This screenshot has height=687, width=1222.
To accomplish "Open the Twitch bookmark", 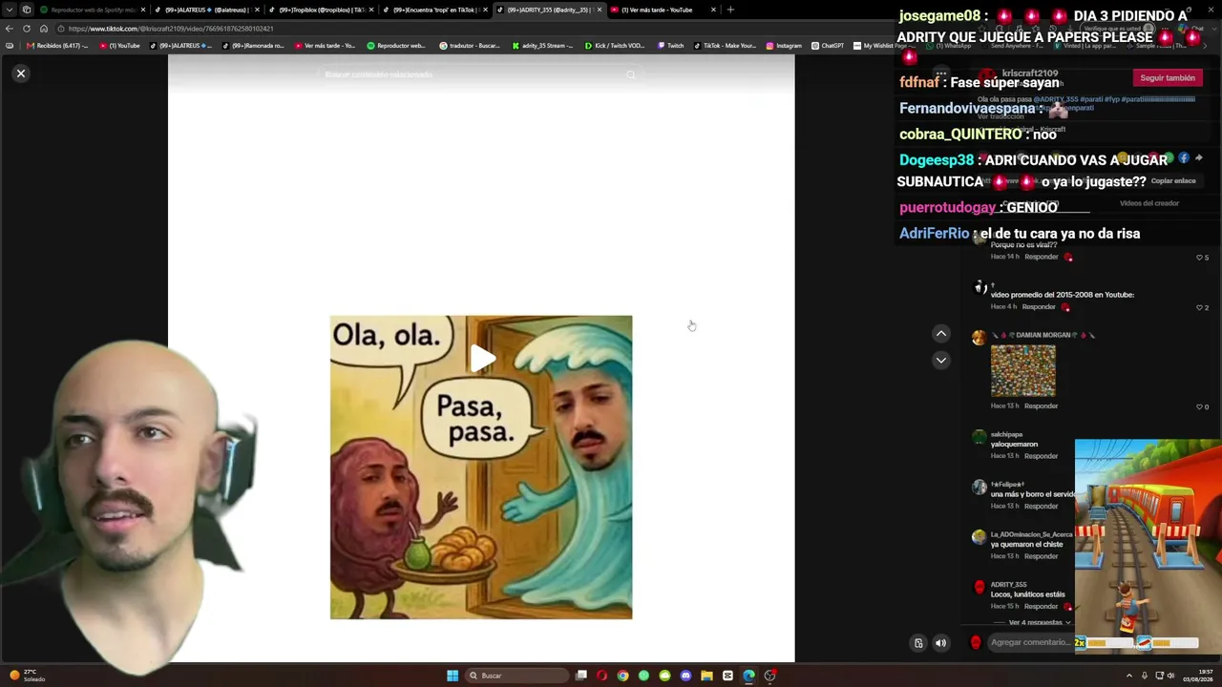I will coord(670,46).
